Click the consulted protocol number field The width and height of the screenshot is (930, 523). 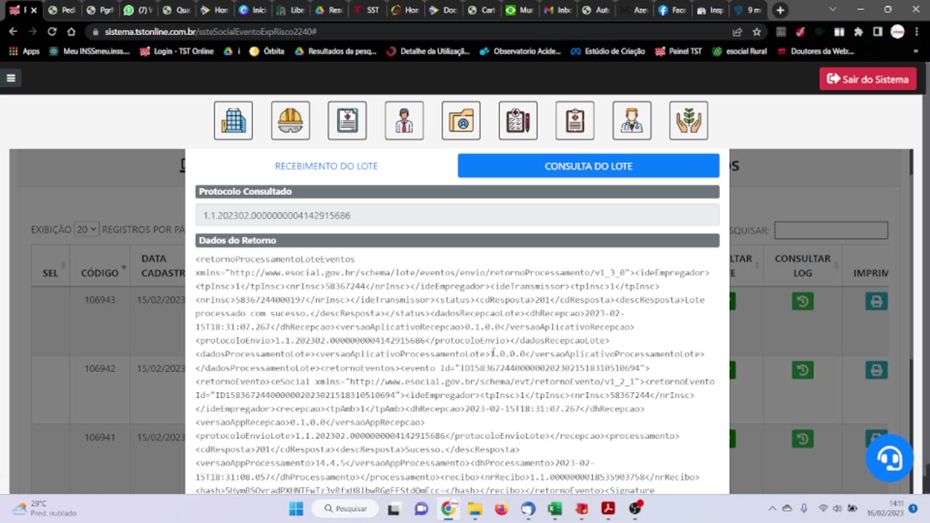[x=457, y=215]
